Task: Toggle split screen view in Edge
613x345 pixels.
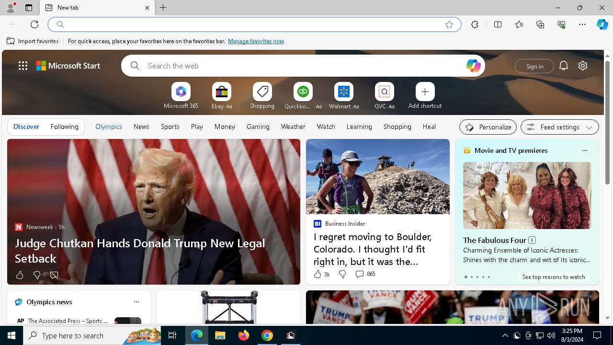Action: tap(498, 24)
